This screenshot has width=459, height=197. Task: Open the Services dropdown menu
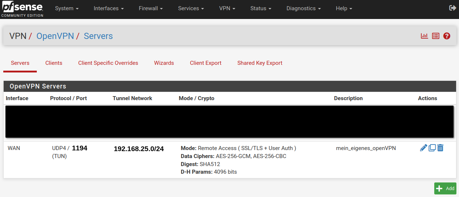click(191, 8)
